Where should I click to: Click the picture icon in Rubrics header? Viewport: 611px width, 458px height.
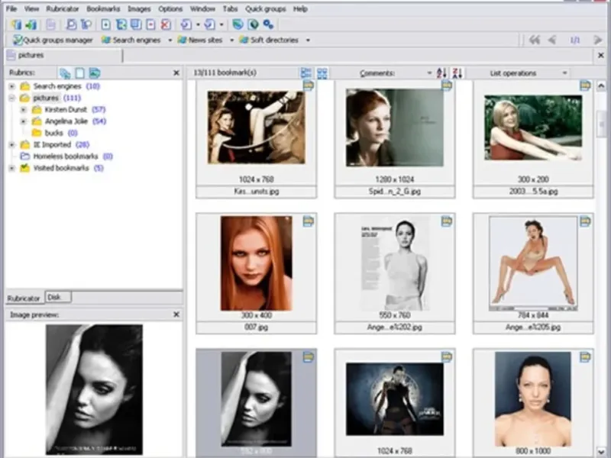point(94,73)
